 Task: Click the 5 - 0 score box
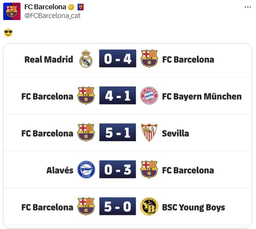(x=118, y=206)
